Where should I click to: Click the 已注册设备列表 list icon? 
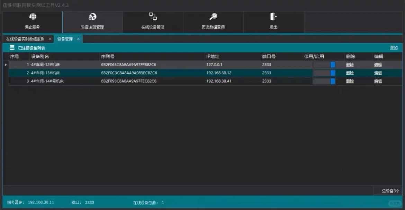coord(12,48)
